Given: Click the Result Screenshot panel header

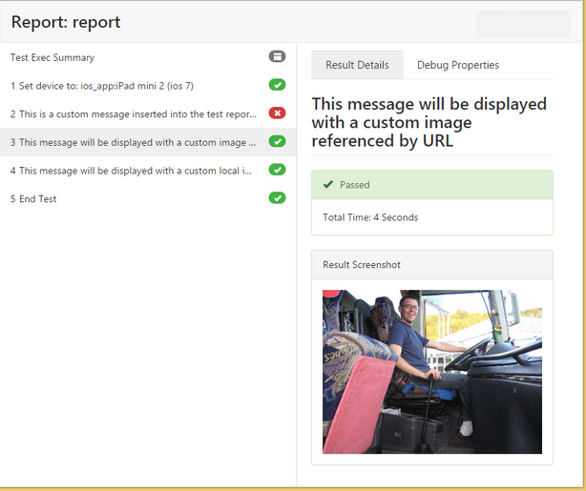Looking at the screenshot, I should (x=431, y=264).
